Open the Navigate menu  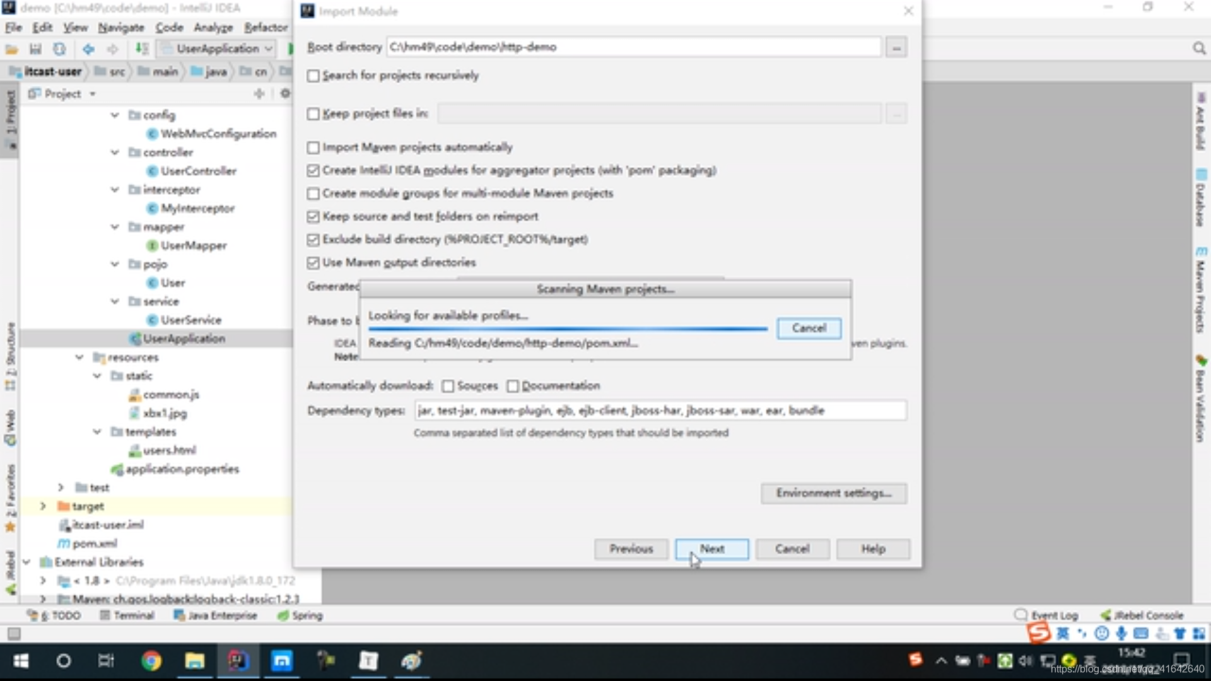click(121, 27)
